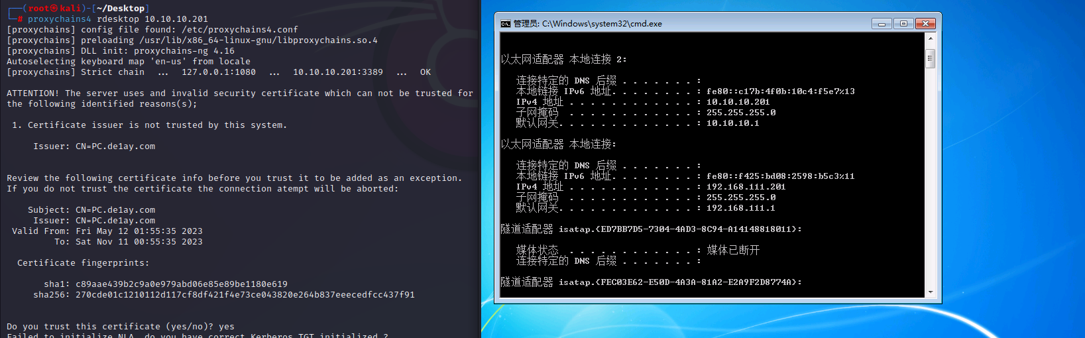Click the sha256 fingerprint value
This screenshot has width=1085, height=338.
[x=245, y=295]
